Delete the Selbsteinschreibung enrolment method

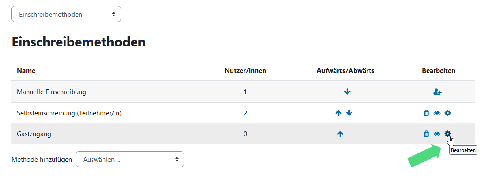coord(426,113)
